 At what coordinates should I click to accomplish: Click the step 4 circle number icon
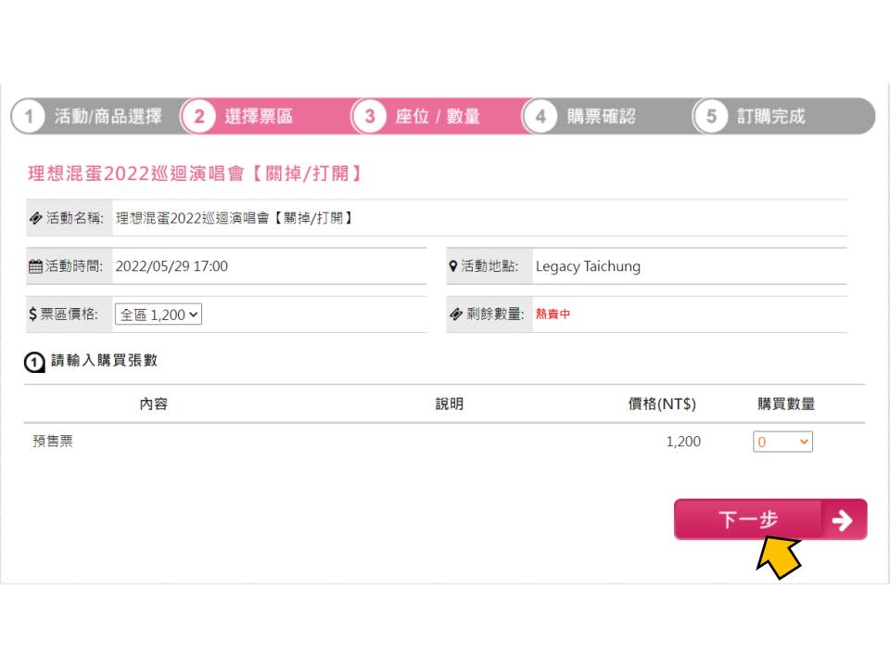(540, 117)
